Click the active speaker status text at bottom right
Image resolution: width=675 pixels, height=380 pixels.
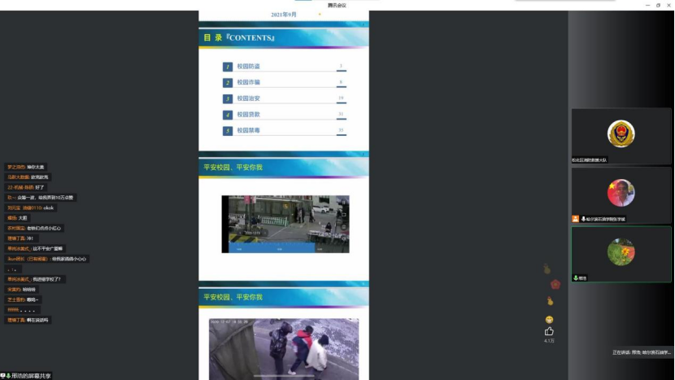point(641,352)
